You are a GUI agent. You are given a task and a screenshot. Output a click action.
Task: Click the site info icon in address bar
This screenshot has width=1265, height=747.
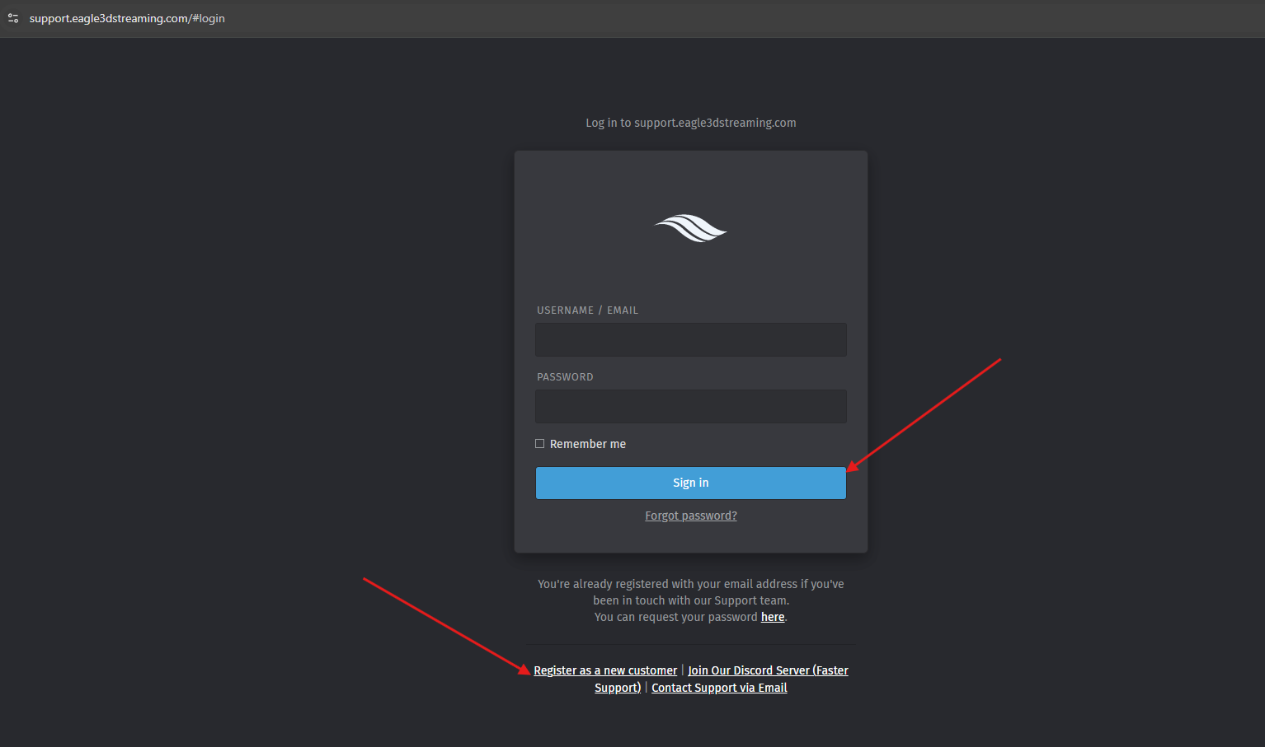(x=13, y=18)
